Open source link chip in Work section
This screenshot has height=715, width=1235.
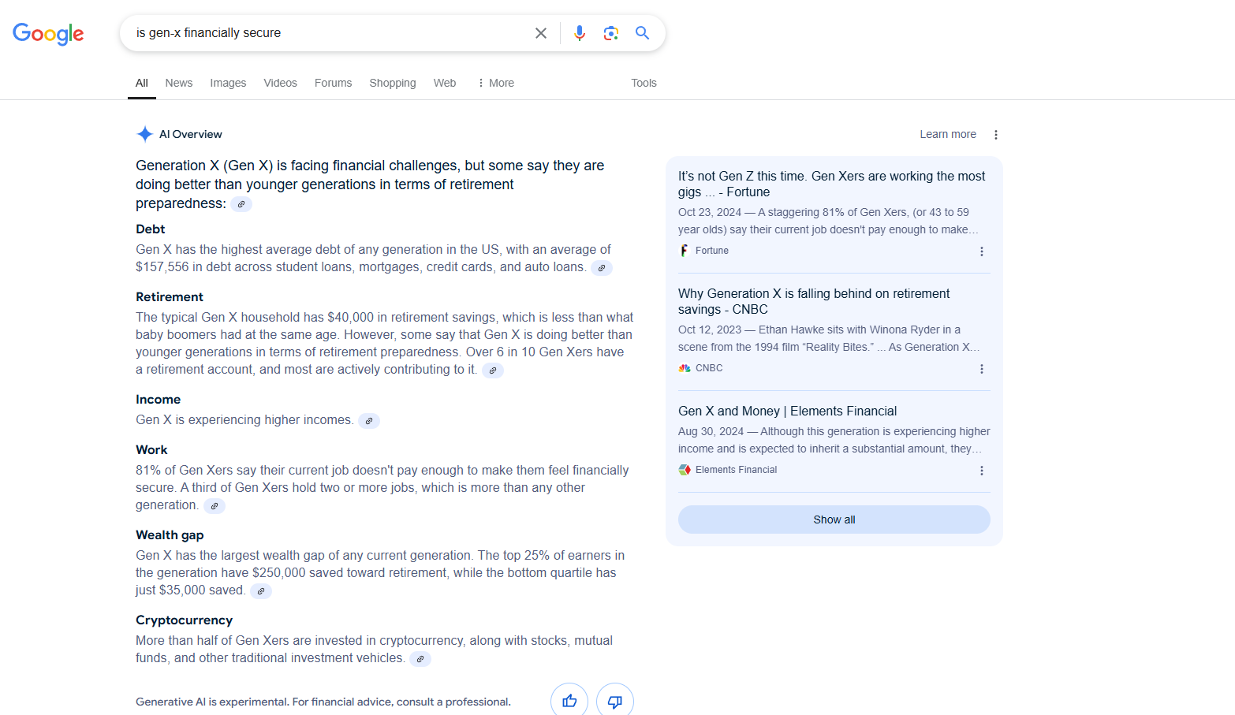(215, 506)
